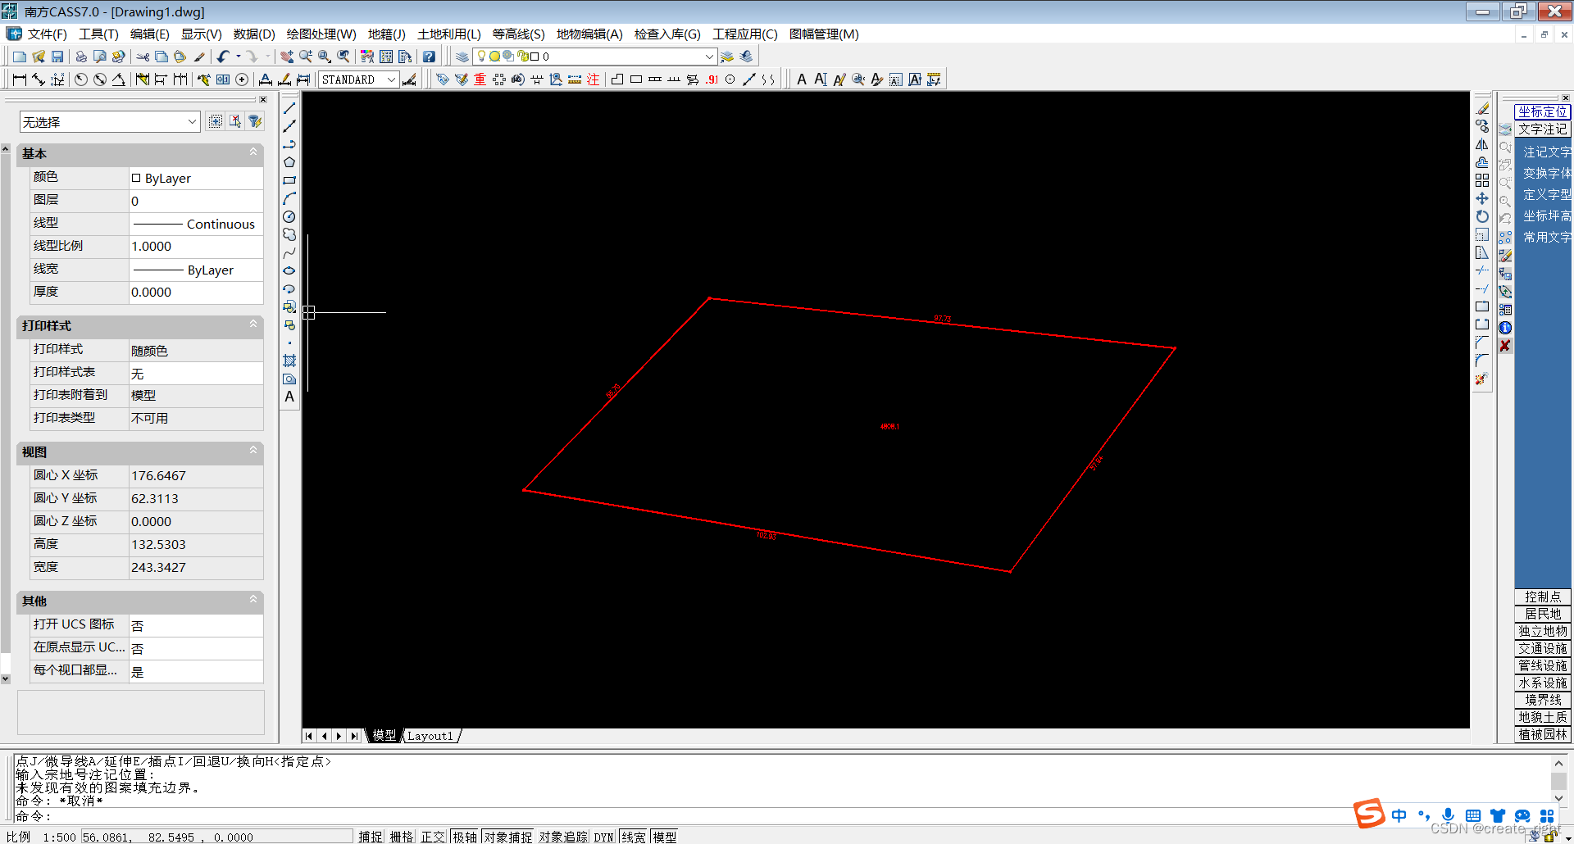The image size is (1574, 844).
Task: Click the Offset tool icon
Action: coord(1482,162)
